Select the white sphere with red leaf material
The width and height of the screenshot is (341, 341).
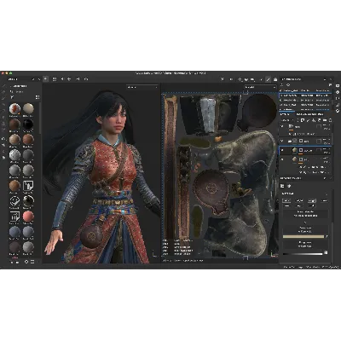point(14,109)
